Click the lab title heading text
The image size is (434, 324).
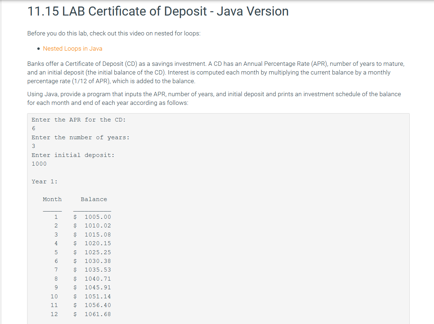[157, 11]
